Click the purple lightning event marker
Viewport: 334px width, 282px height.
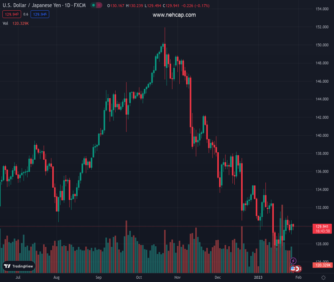click(294, 261)
